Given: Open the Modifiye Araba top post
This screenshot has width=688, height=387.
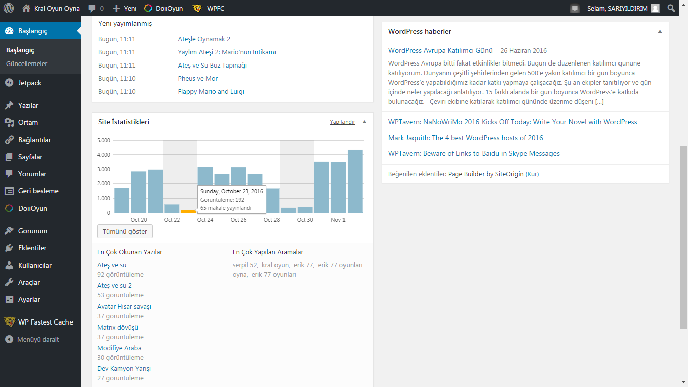Looking at the screenshot, I should pos(119,348).
